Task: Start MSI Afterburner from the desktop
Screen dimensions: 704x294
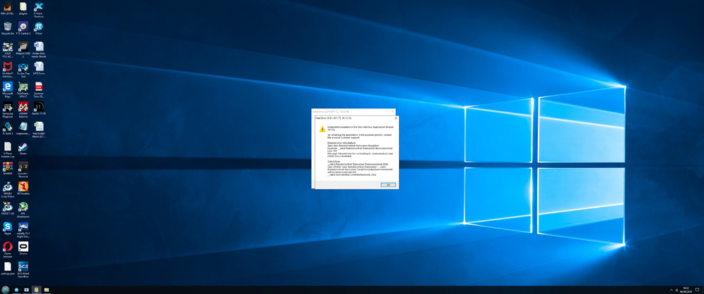Action: (x=23, y=207)
